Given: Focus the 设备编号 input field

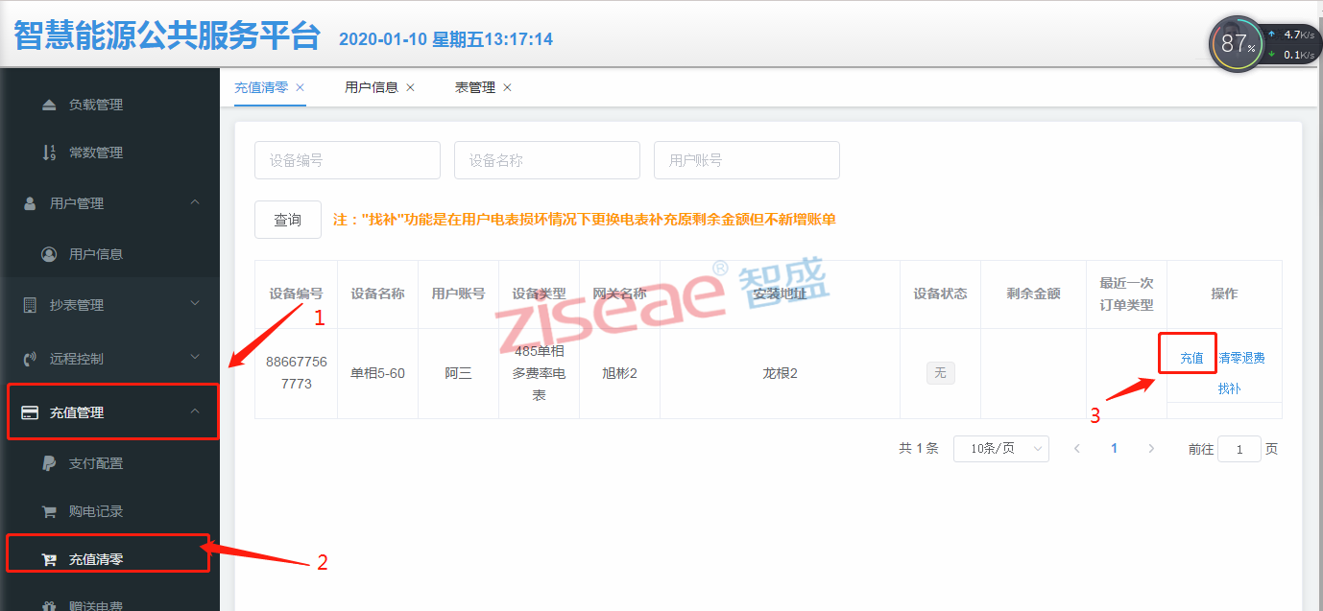Looking at the screenshot, I should 347,160.
